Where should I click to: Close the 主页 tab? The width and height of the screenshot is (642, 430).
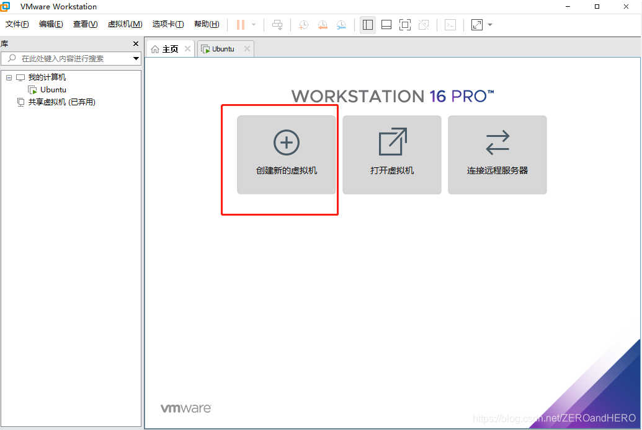187,49
